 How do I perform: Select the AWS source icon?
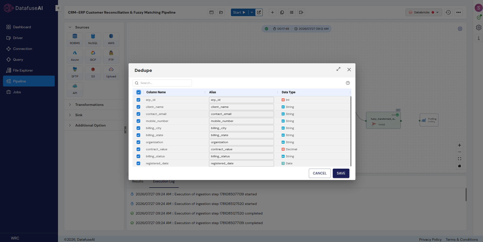tap(111, 39)
